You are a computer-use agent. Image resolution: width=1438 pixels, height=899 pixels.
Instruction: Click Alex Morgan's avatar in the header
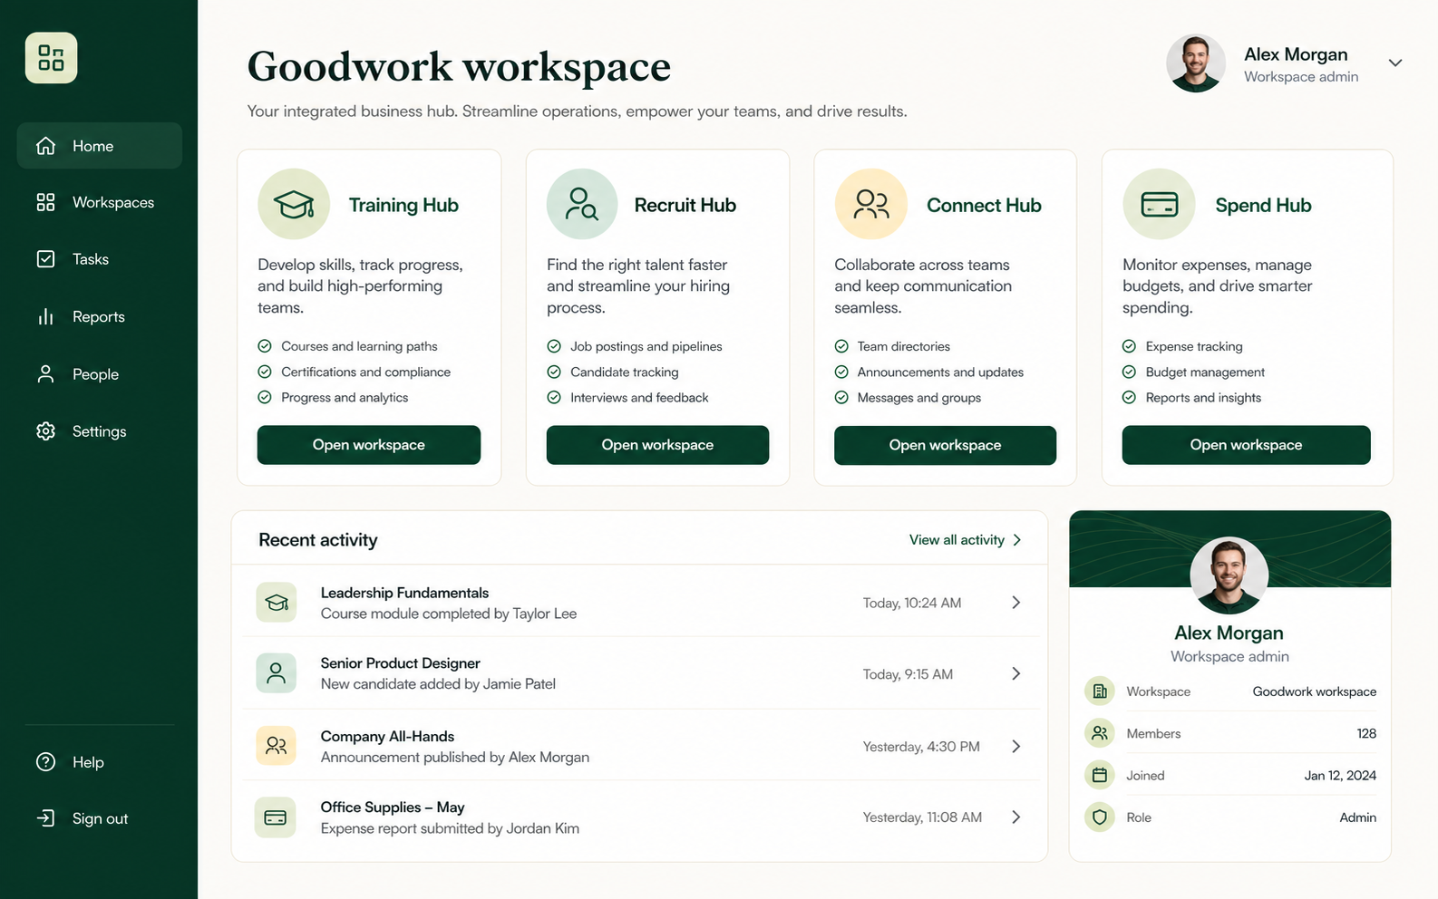[x=1196, y=63]
